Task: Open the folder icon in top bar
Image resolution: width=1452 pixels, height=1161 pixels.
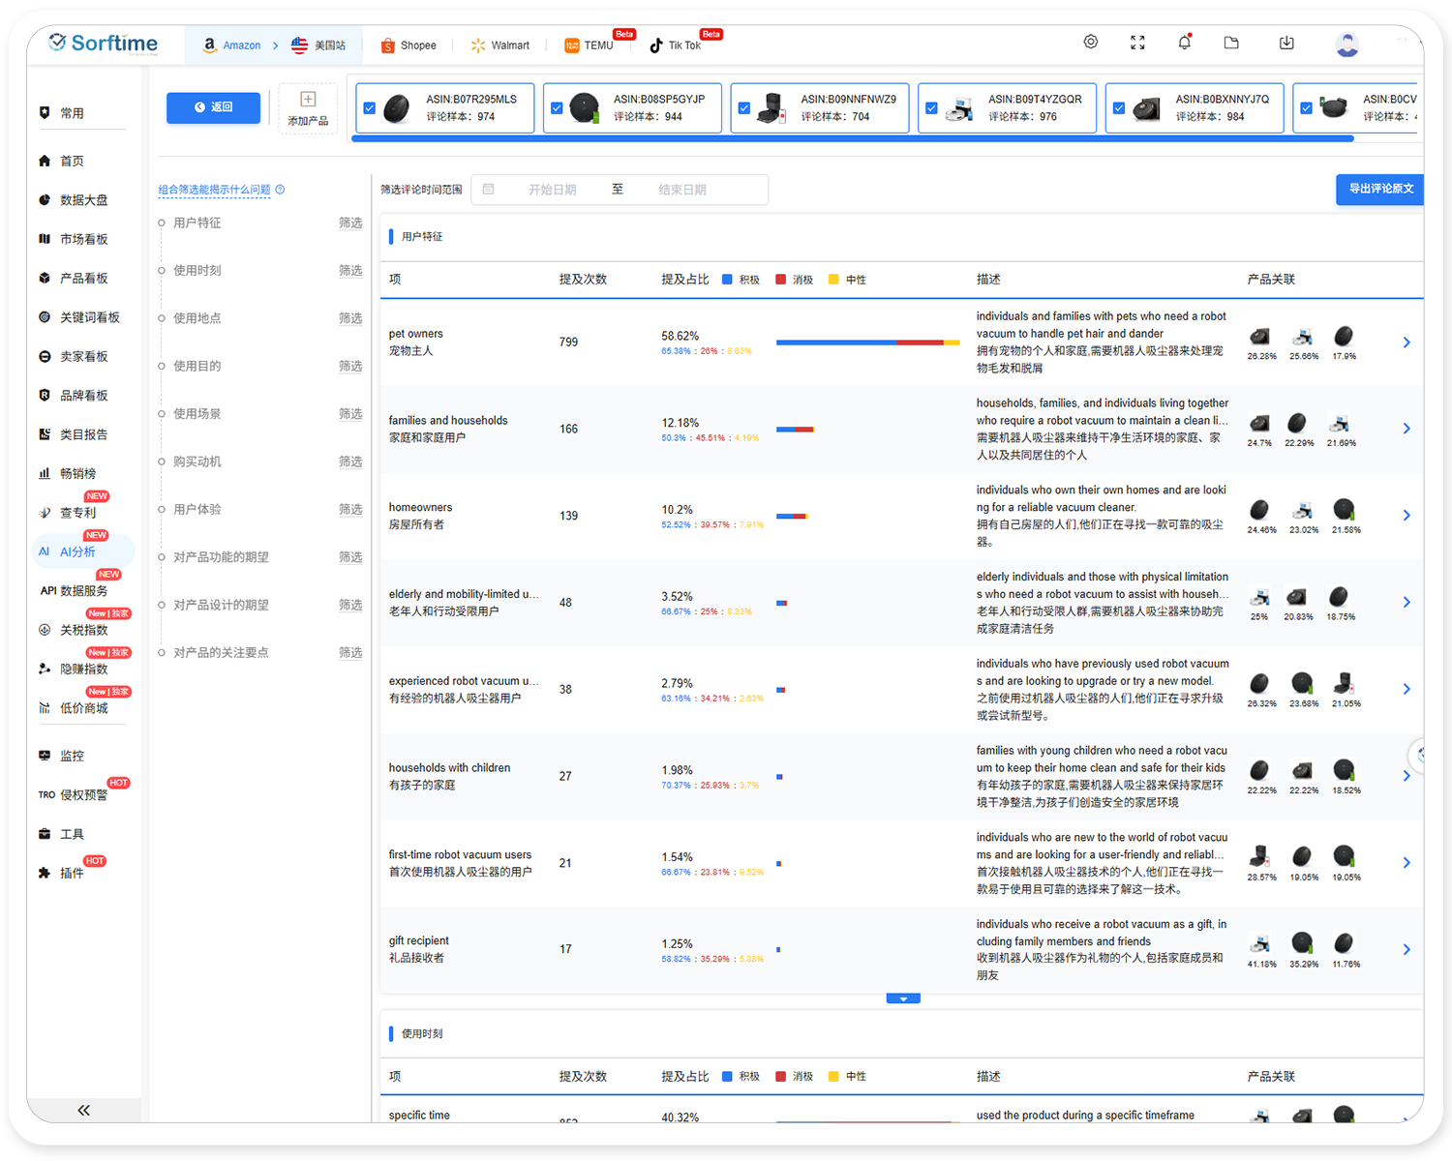Action: click(1231, 43)
